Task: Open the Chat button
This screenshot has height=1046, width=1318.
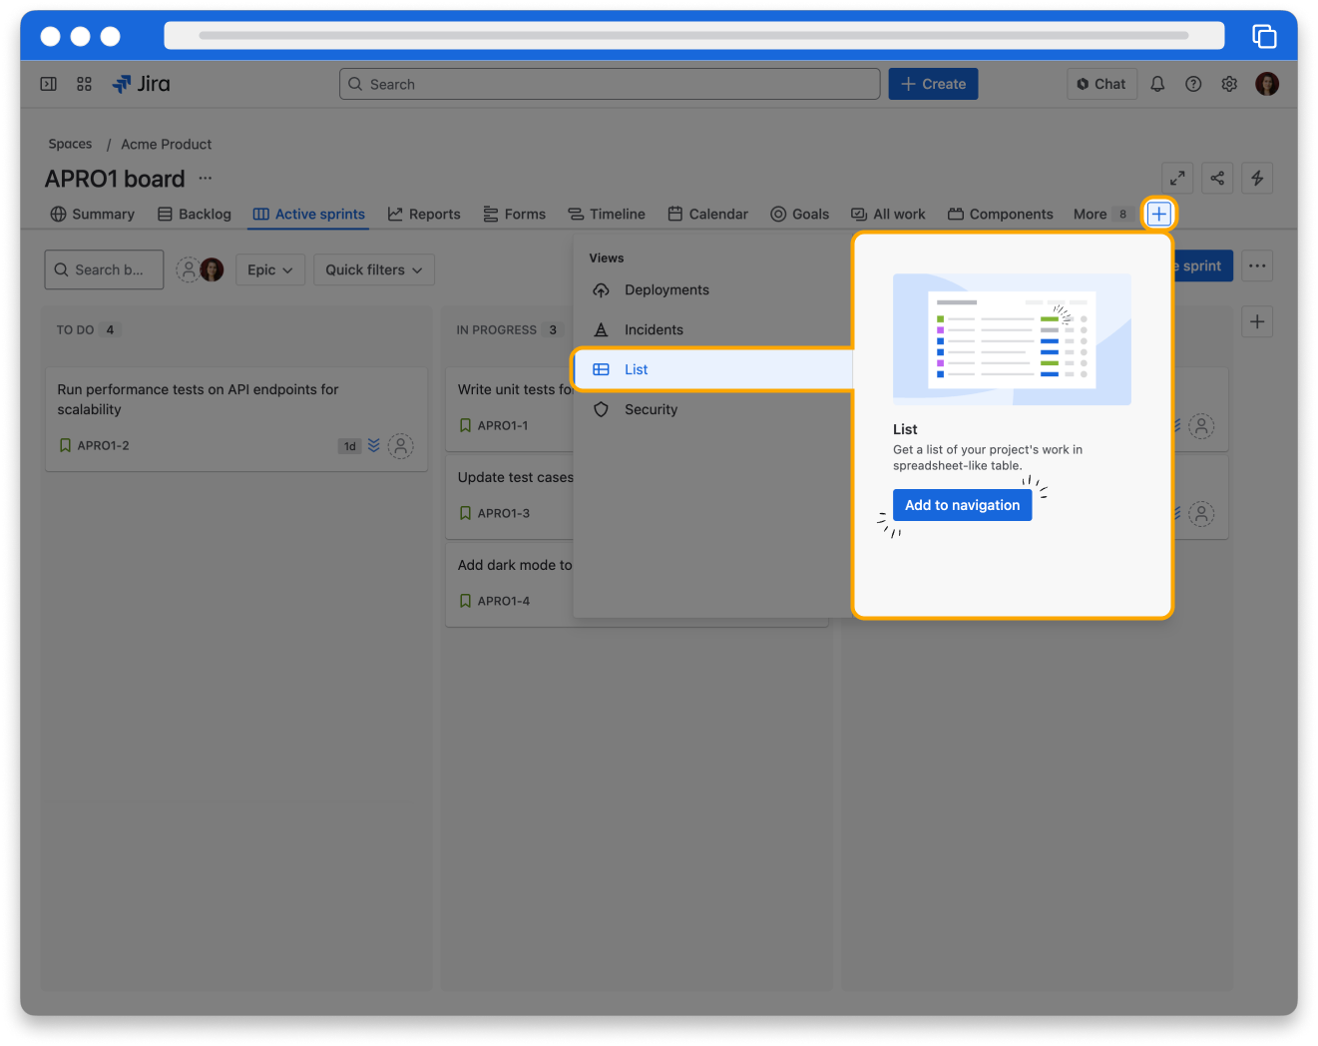Action: 1101,84
